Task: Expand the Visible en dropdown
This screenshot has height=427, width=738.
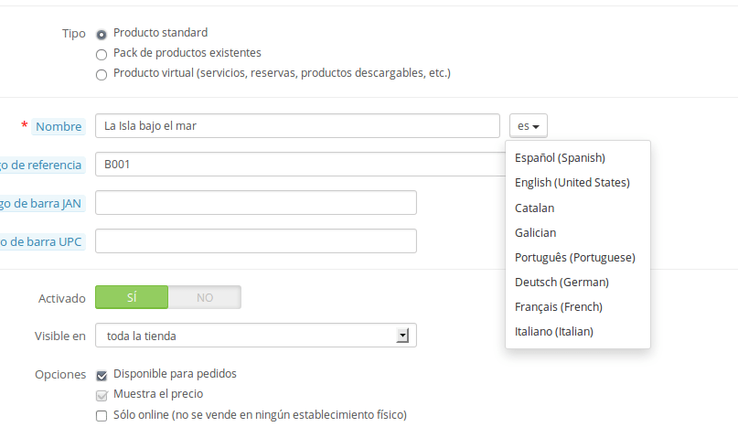Action: 255,336
